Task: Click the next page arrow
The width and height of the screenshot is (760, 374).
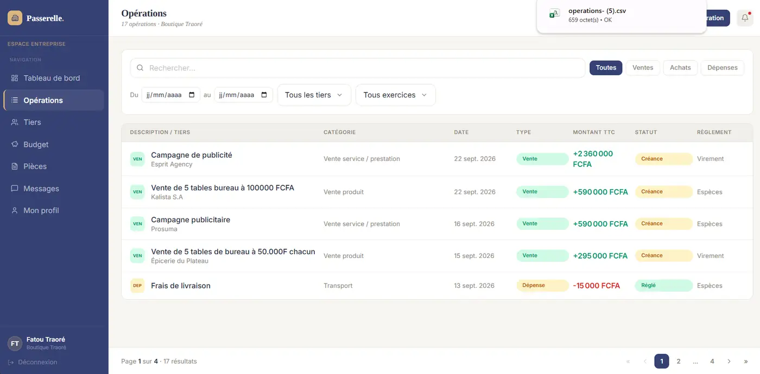Action: (x=729, y=361)
